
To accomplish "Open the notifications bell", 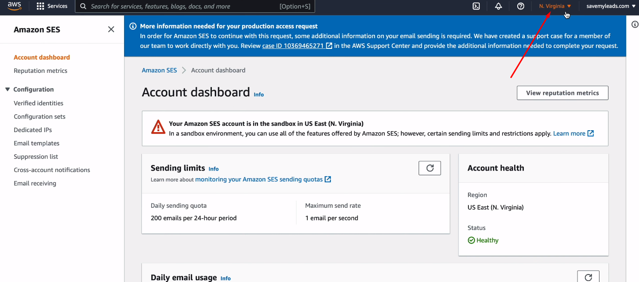I will coord(499,6).
